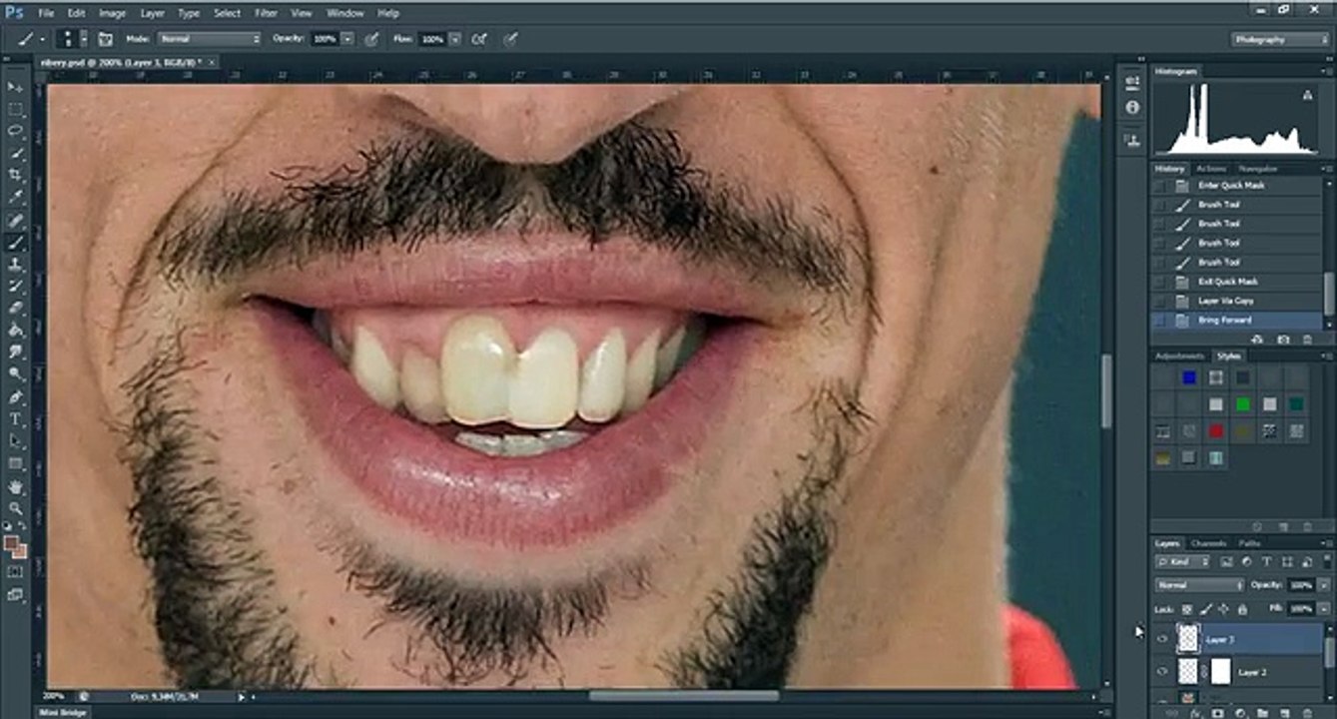
Task: Open the Photography workspace dropdown
Action: coord(1280,39)
